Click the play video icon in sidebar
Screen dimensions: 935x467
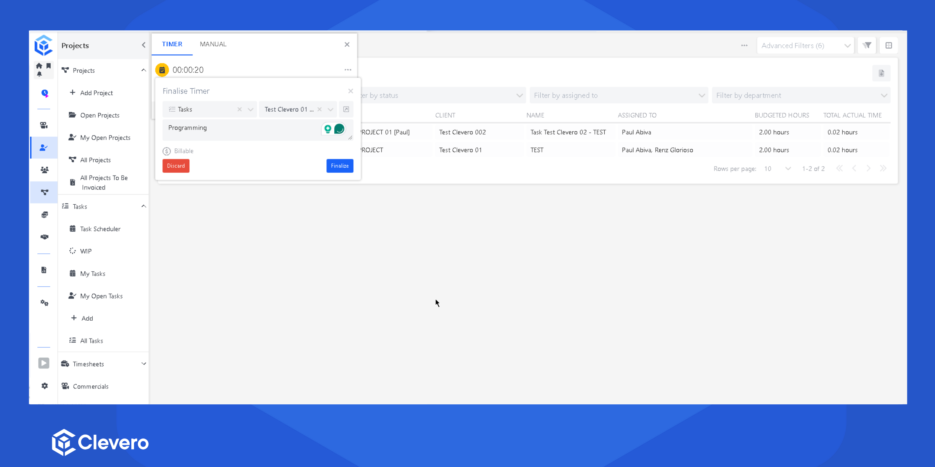coord(44,363)
